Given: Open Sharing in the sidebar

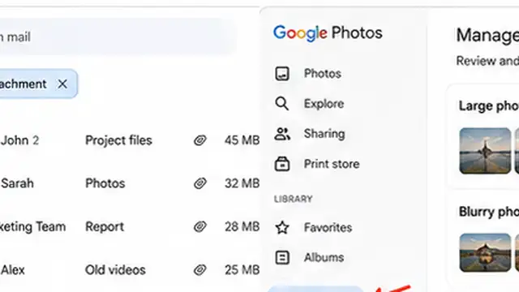Looking at the screenshot, I should pyautogui.click(x=324, y=134).
